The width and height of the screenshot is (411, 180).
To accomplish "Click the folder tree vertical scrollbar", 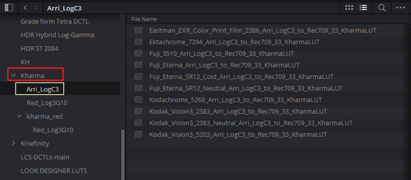I will tap(122, 154).
